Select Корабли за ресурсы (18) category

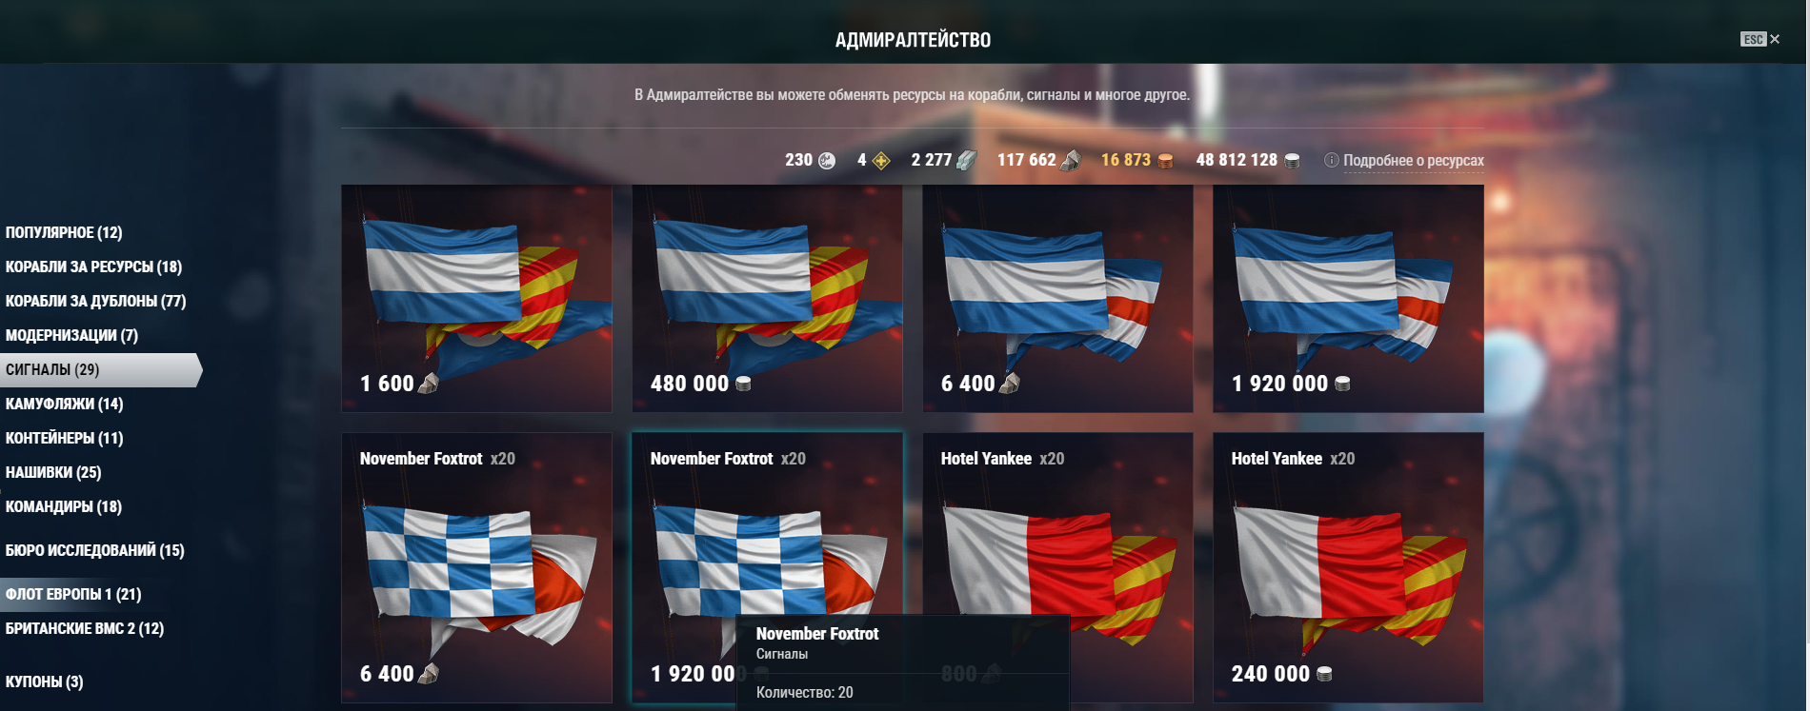click(x=93, y=267)
